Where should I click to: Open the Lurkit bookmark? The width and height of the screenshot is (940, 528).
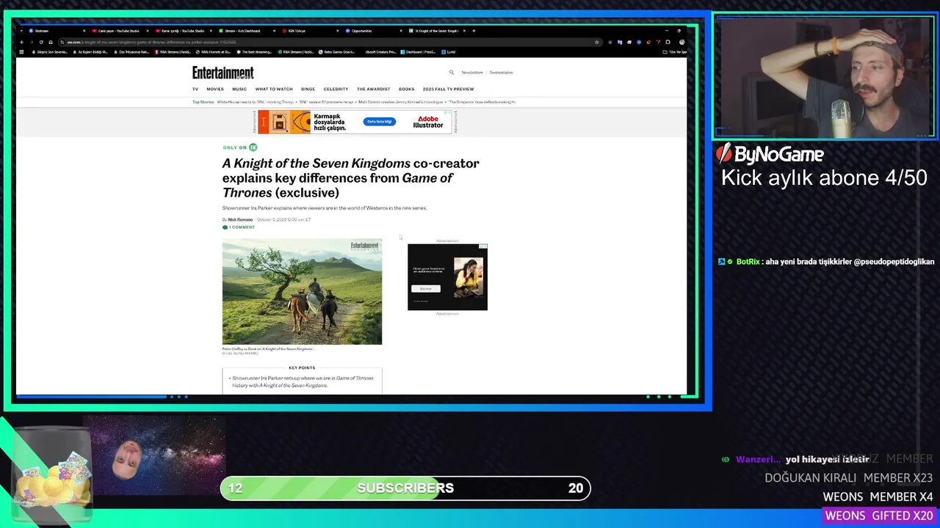pos(449,52)
